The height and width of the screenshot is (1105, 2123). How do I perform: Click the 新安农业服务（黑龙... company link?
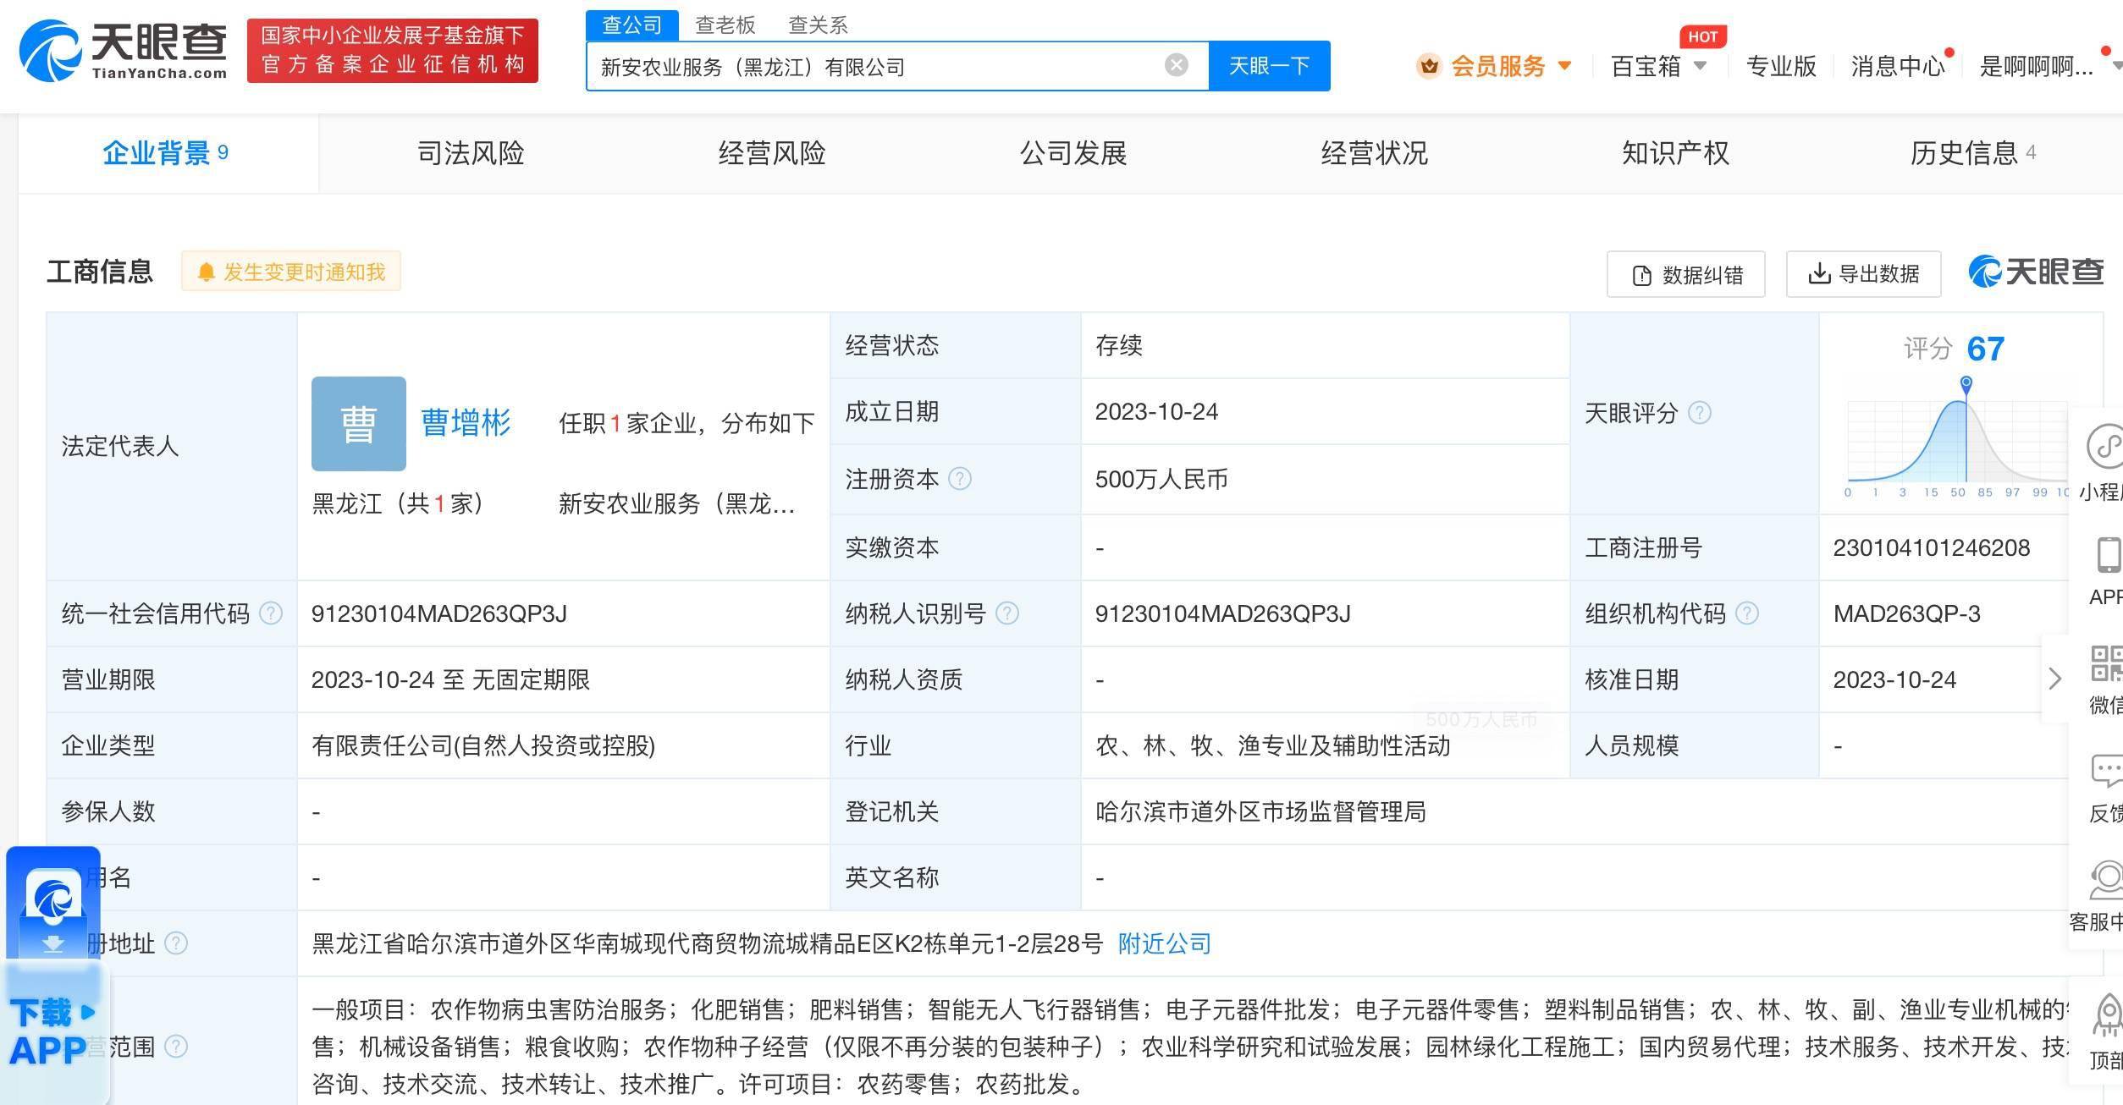click(x=677, y=503)
